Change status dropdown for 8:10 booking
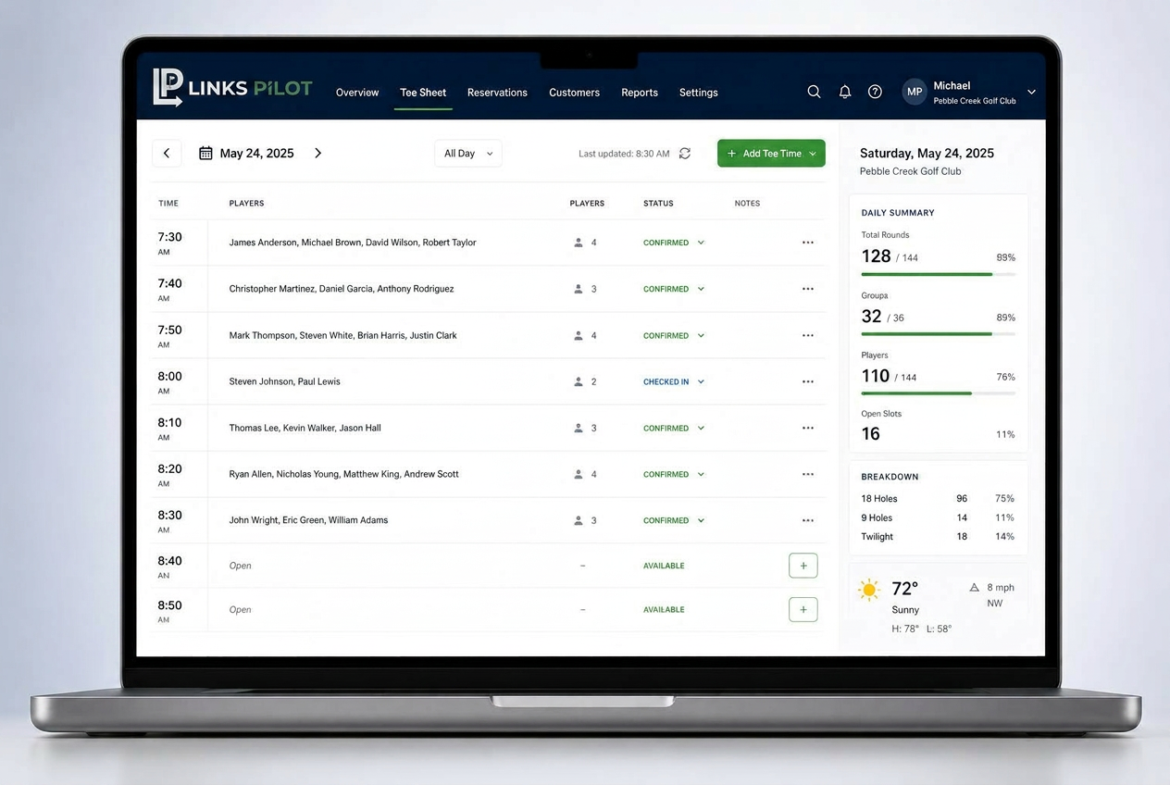Screen dimensions: 1170x785 (701, 428)
